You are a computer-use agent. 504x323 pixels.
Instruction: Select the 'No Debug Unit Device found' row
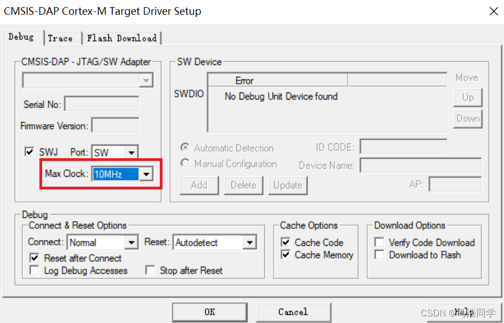pos(281,96)
